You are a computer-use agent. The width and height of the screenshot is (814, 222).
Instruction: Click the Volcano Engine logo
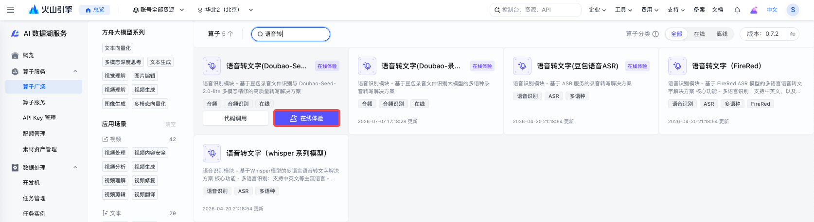pos(51,10)
